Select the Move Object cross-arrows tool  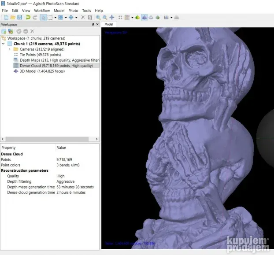[71, 18]
